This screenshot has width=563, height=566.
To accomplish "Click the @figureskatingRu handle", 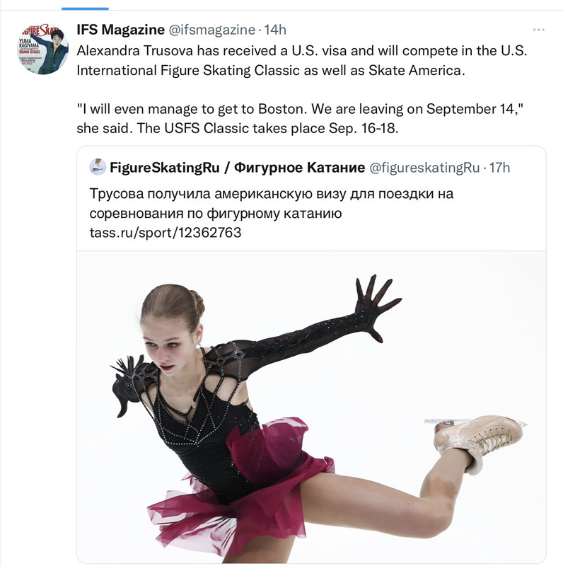I will pos(424,168).
